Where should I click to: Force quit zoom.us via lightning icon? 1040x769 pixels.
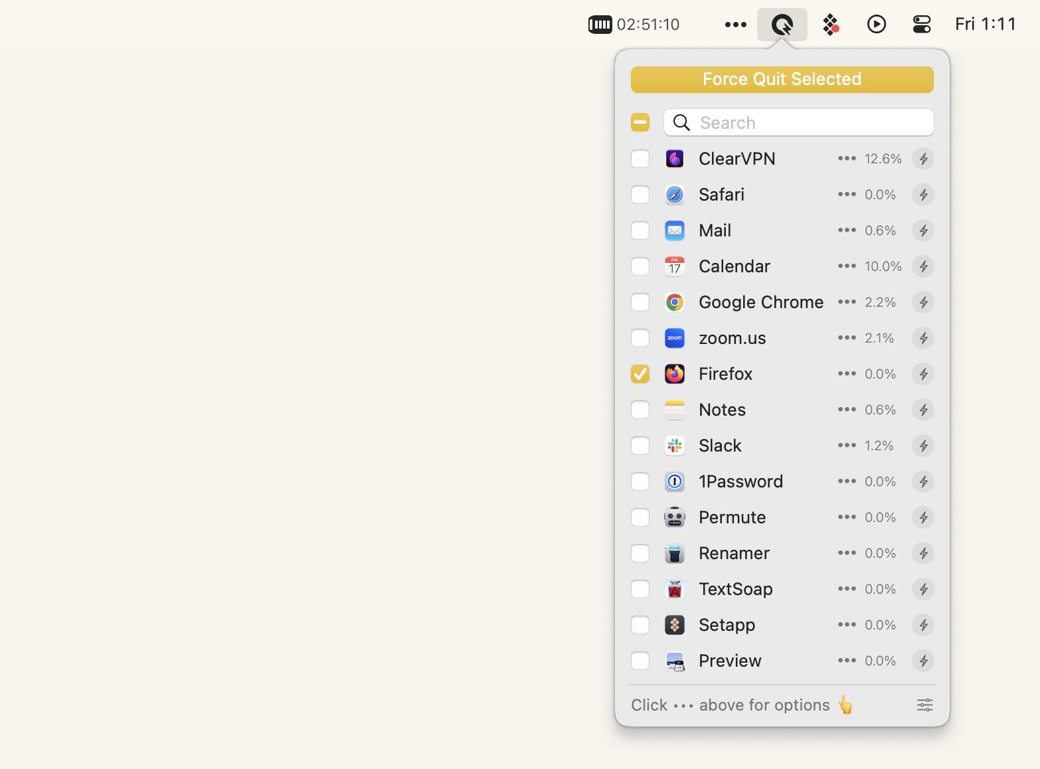(x=923, y=338)
